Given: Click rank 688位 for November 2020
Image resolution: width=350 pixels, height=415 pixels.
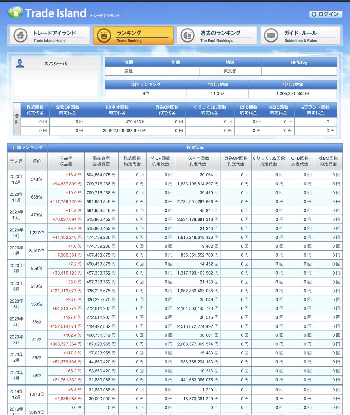Looking at the screenshot, I should point(37,197).
